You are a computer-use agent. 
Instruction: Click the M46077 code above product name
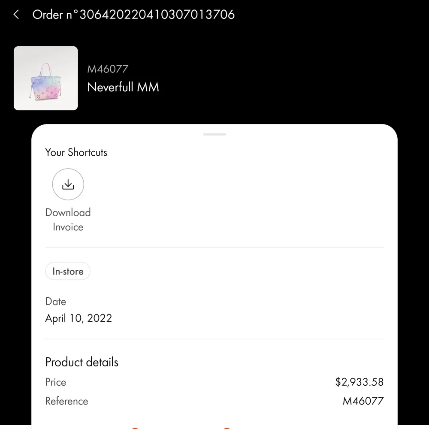point(108,69)
